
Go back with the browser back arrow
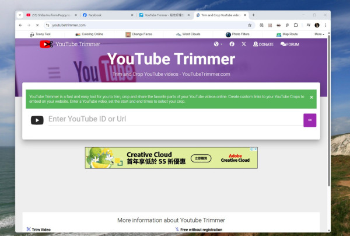point(20,25)
